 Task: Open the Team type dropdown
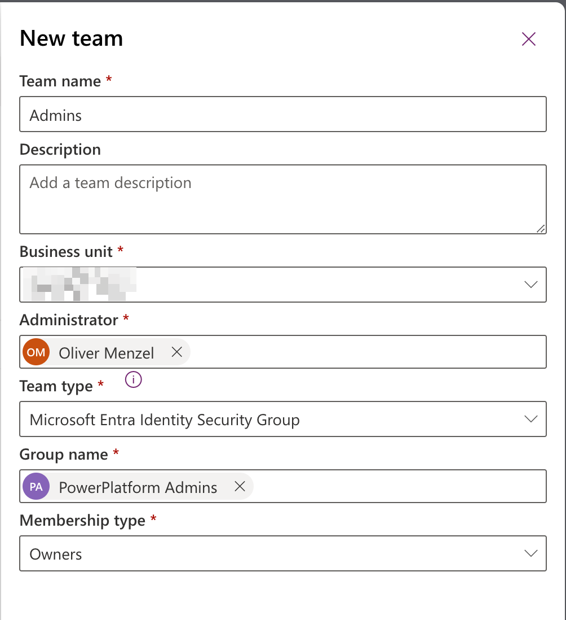[x=530, y=419]
